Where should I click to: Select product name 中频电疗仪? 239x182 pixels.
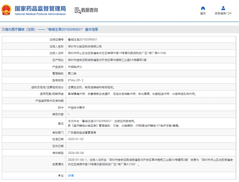[x=75, y=67]
